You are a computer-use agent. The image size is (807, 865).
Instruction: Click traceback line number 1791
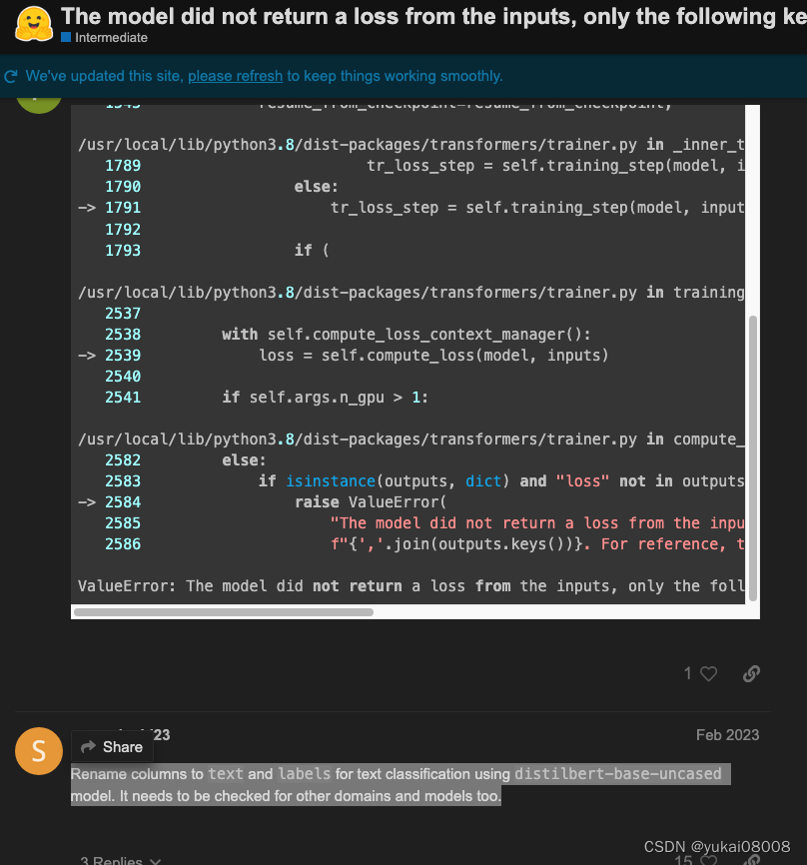point(123,208)
